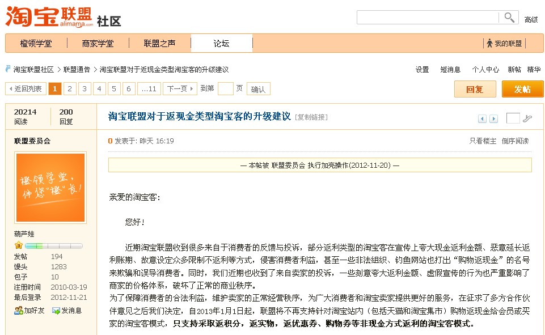The width and height of the screenshot is (545, 335).
Task: Open 联盟委员会 author profile name
Action: point(32,141)
